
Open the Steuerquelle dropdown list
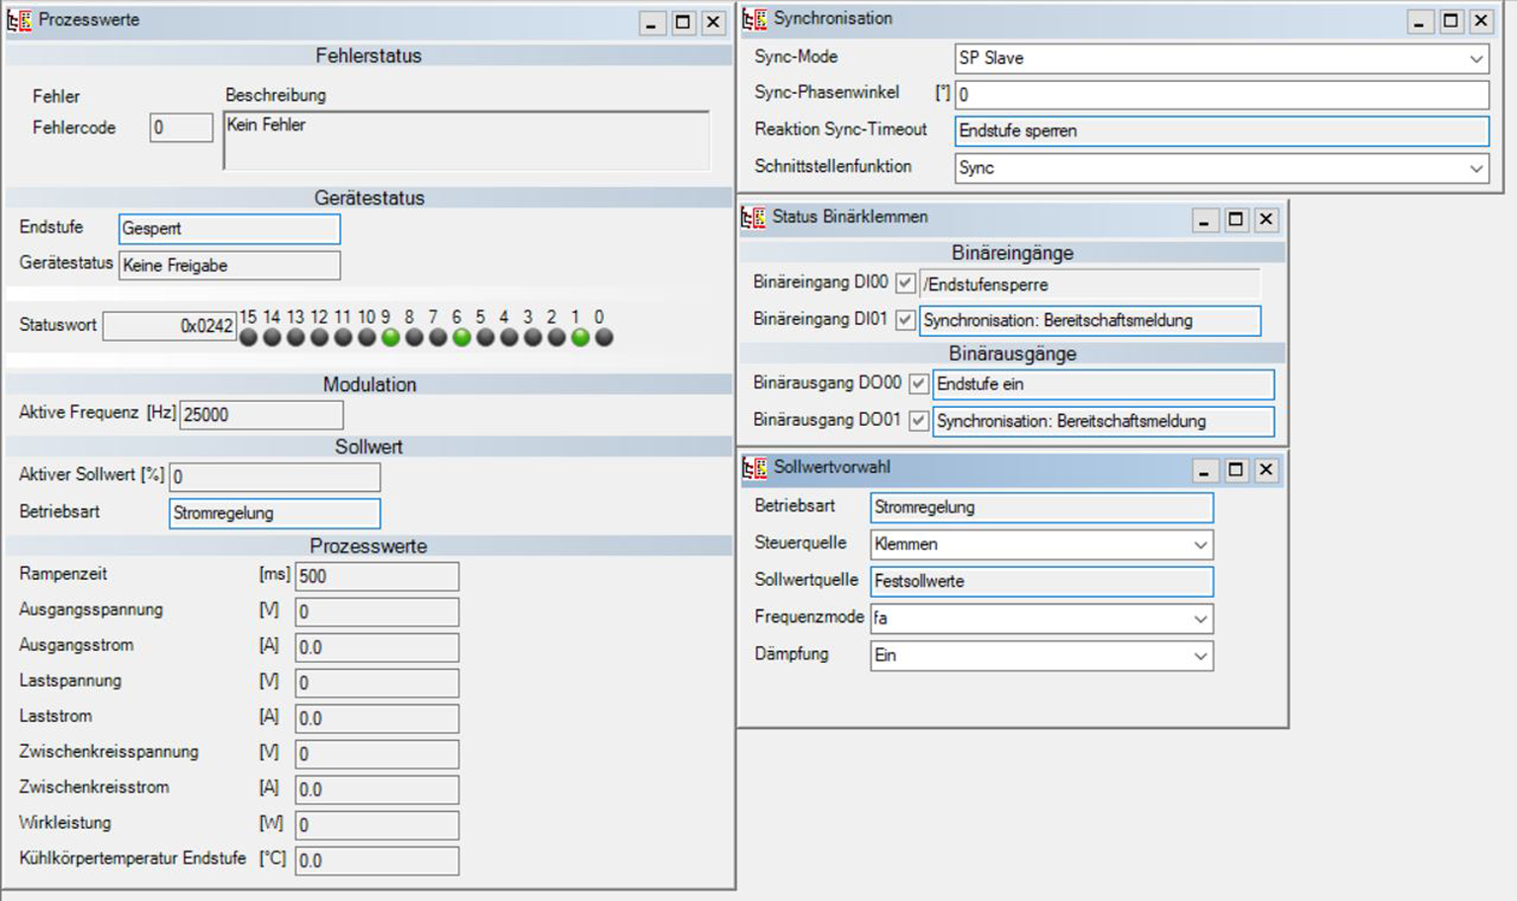point(1200,544)
